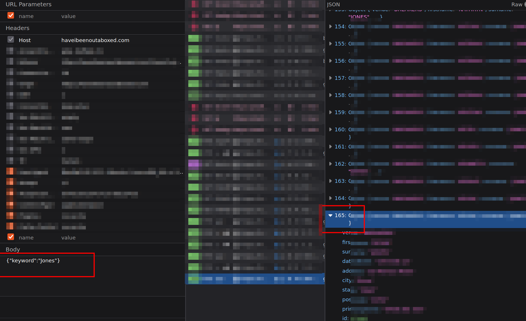Click the id property under object 165

(345, 318)
